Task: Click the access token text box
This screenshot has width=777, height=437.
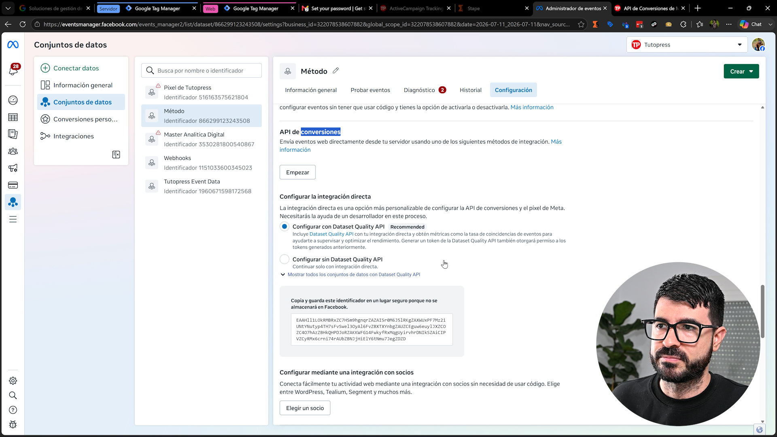Action: point(372,329)
